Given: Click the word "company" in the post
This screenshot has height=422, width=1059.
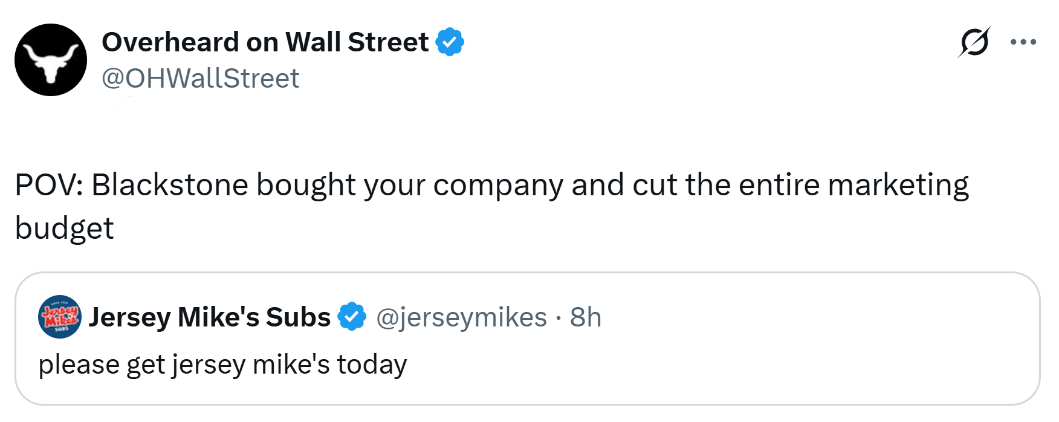Looking at the screenshot, I should coord(498,185).
